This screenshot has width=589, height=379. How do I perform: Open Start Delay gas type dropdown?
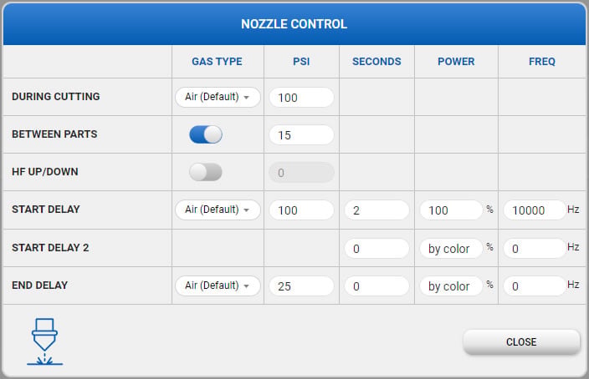click(x=218, y=210)
